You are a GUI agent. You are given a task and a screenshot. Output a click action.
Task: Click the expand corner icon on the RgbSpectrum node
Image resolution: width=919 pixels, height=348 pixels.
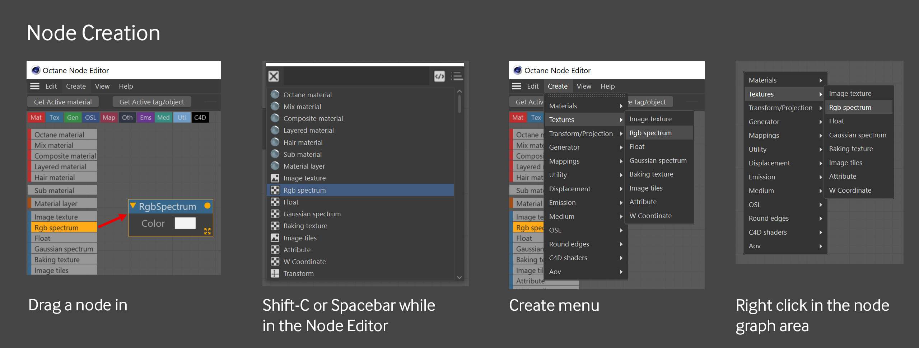(x=207, y=231)
